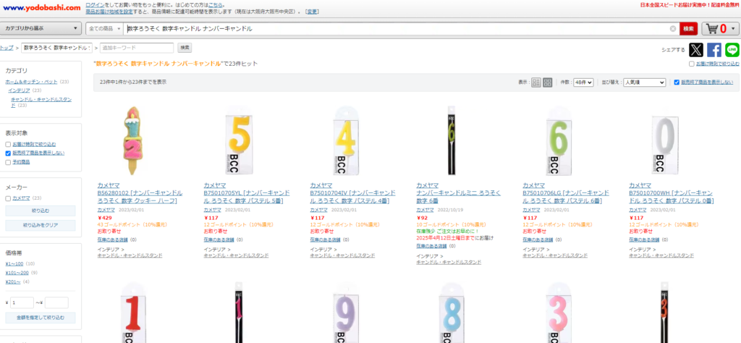
Task: Open インテリア category in sidebar
Action: [x=19, y=90]
